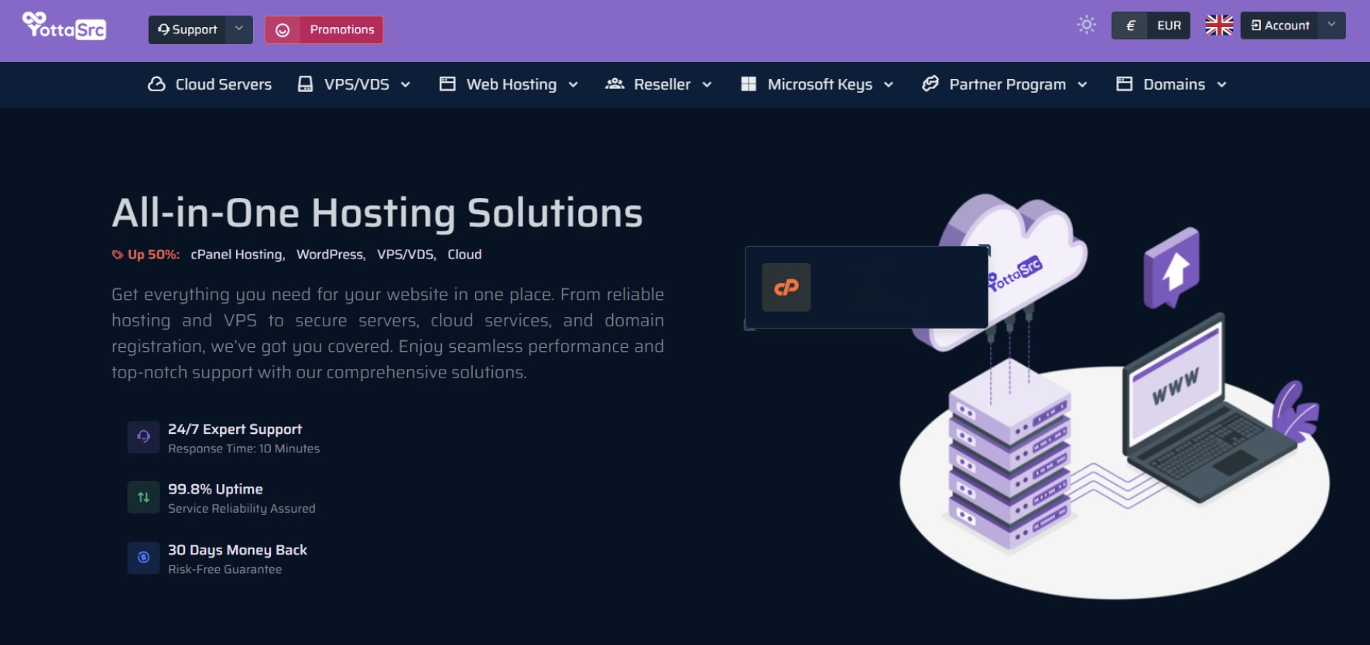
Task: Expand the Microsoft Keys chevron
Action: click(889, 85)
